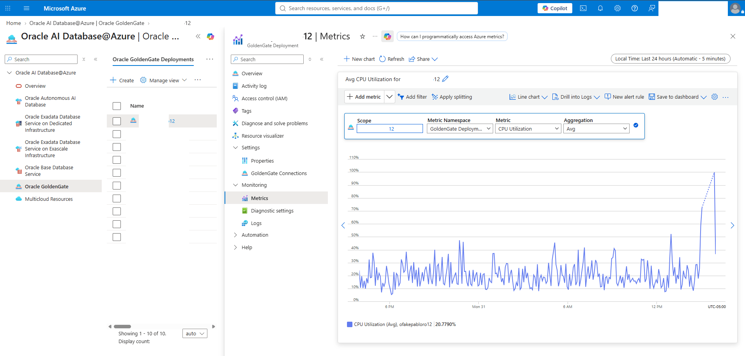Select Oracle GoldenGate in left navigation
The image size is (745, 356).
coord(51,186)
